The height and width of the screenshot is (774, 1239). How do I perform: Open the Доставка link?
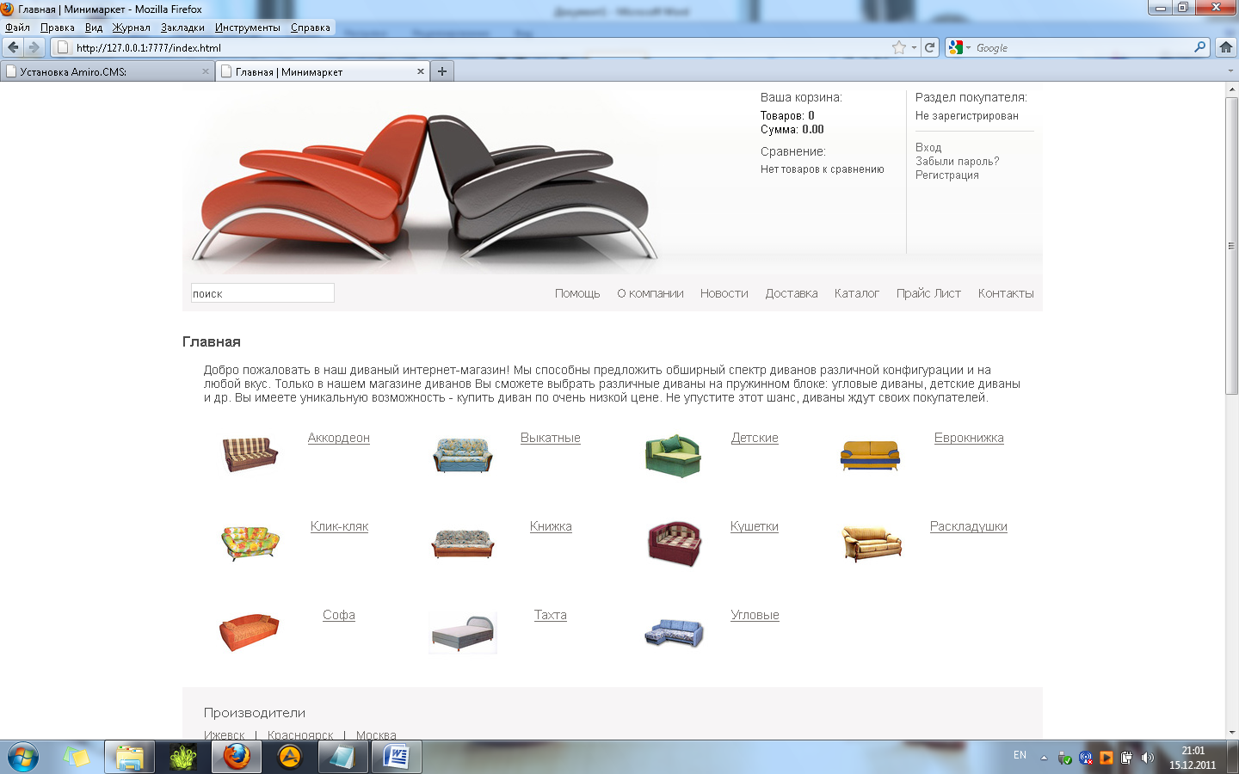coord(792,293)
